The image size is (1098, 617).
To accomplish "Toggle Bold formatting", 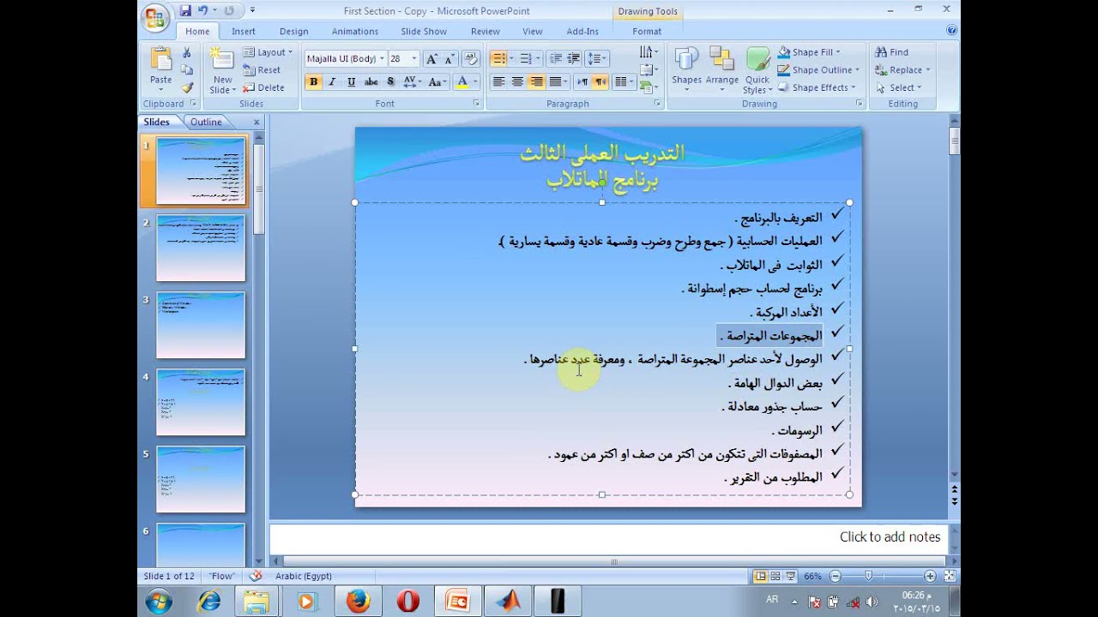I will pyautogui.click(x=313, y=81).
